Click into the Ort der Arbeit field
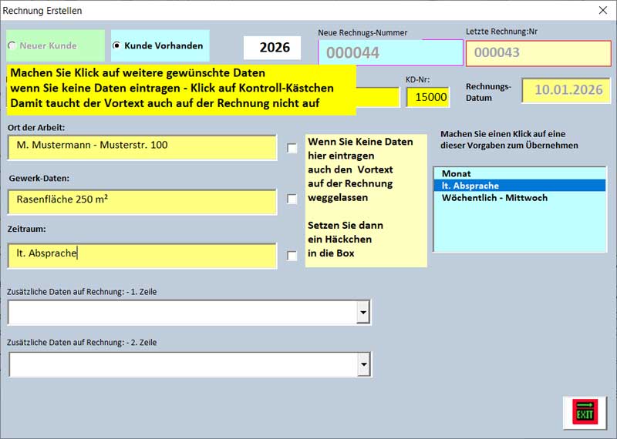This screenshot has width=617, height=439. tap(142, 146)
